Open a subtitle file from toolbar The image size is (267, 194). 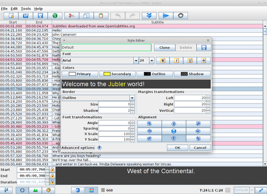tap(26, 16)
